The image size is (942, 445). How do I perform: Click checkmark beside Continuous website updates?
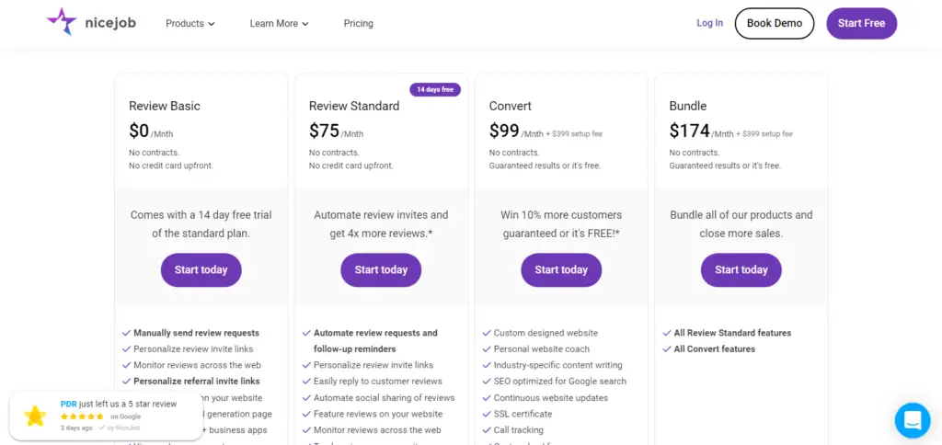[487, 397]
